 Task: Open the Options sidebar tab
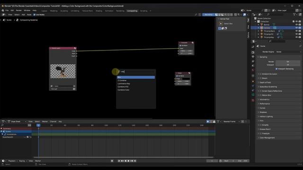[248, 35]
